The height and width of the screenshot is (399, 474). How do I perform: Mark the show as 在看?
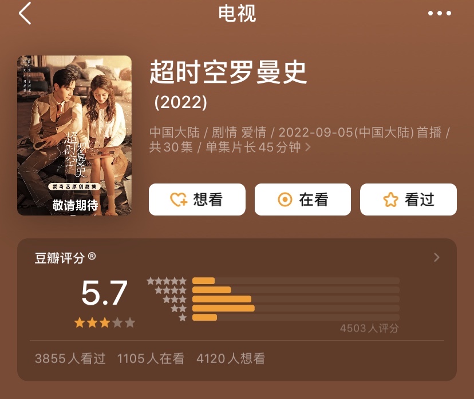click(303, 199)
